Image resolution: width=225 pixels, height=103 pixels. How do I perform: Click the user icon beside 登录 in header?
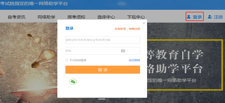[189, 17]
